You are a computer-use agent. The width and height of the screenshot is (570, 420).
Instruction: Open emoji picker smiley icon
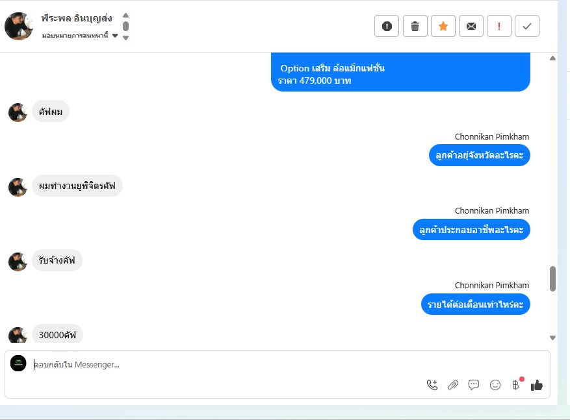(495, 385)
